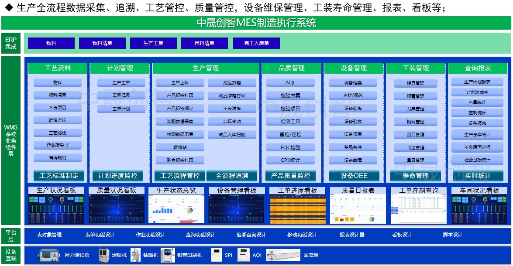Image resolution: width=513 pixels, height=266 pixels.
Task: Open 脚本设计 in 平台层
Action: pos(453,235)
